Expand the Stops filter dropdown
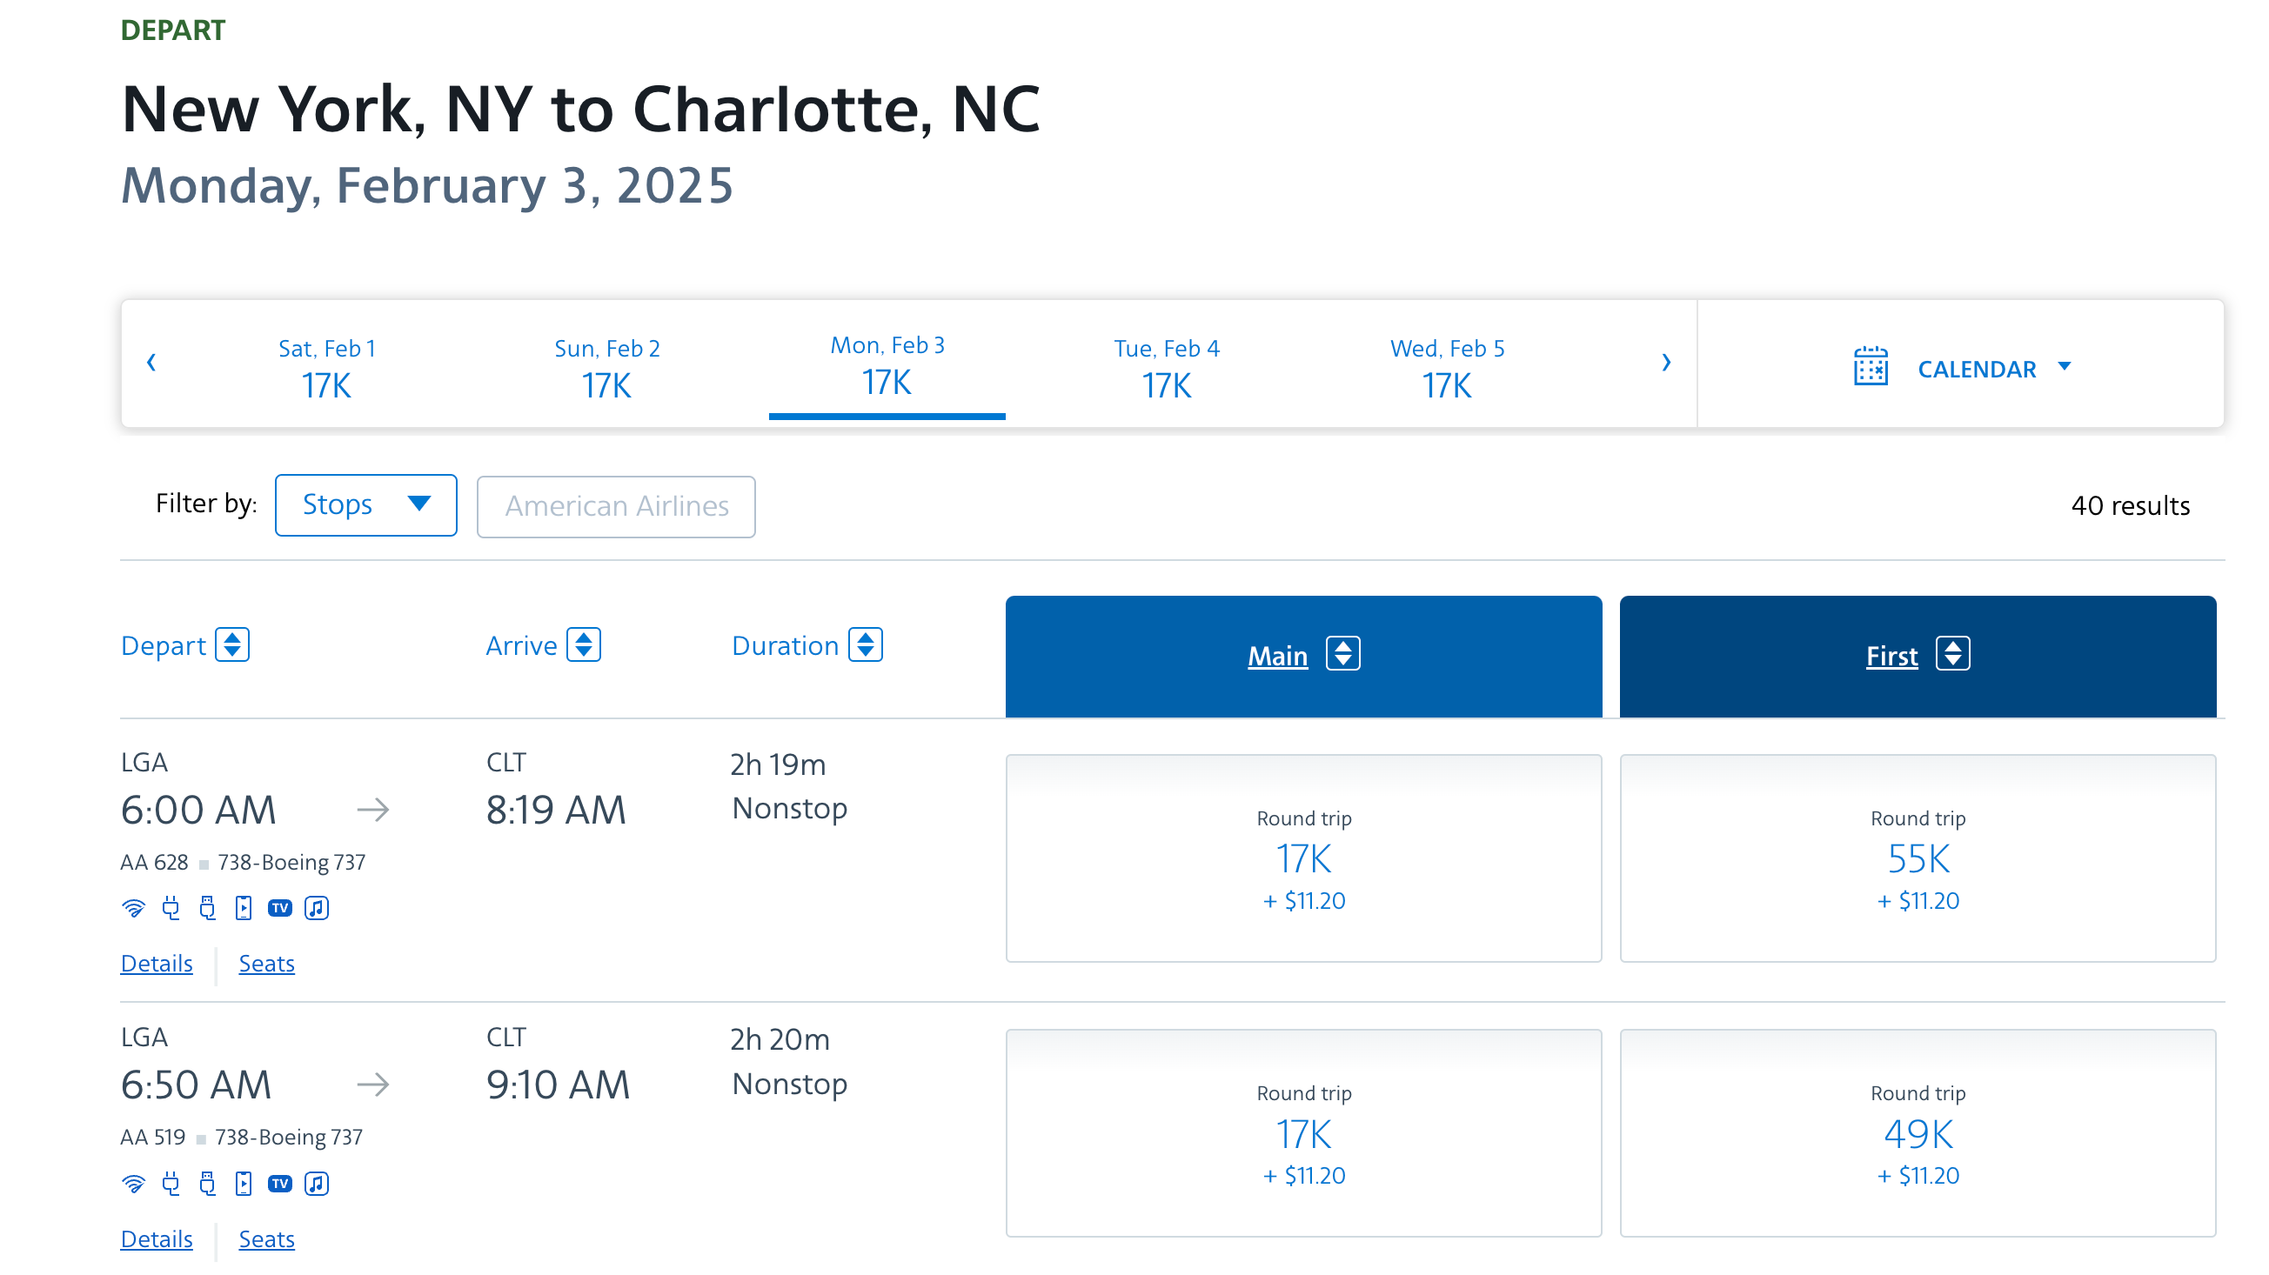2269x1275 pixels. [x=365, y=504]
